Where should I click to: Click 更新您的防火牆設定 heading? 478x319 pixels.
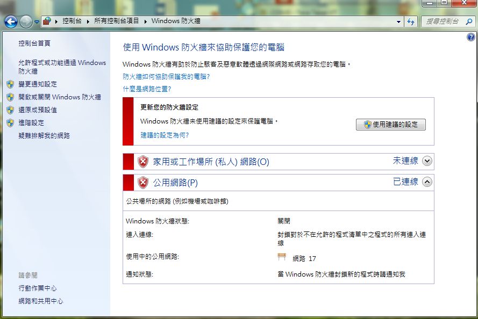(x=169, y=107)
